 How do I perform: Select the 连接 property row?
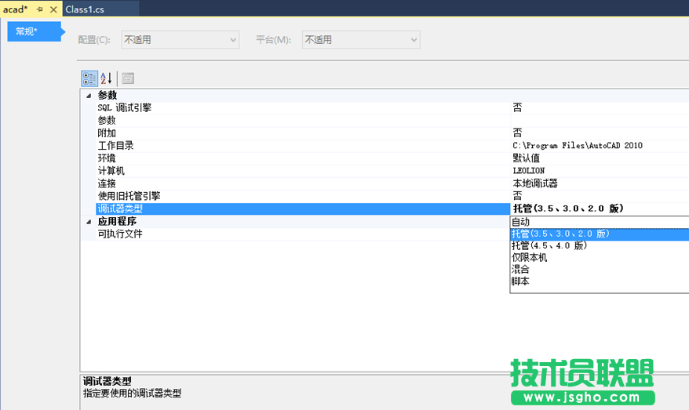303,183
